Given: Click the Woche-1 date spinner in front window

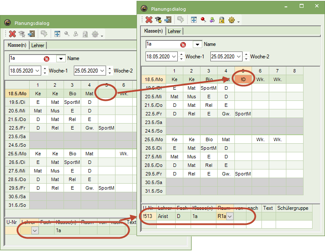Looking at the screenshot, I should click(181, 57).
